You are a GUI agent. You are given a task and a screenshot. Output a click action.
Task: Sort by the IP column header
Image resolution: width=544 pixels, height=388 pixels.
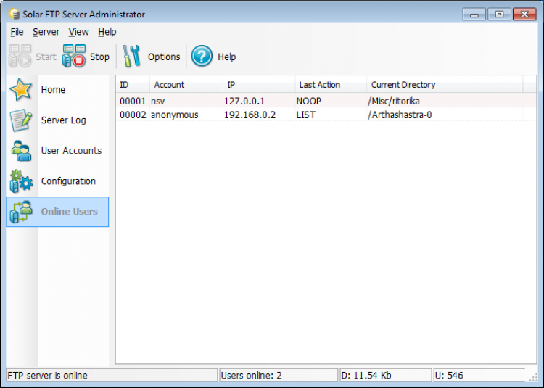coord(259,85)
